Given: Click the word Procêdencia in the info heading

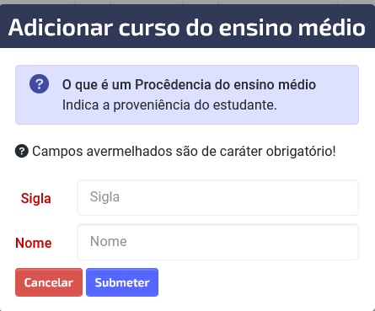Looking at the screenshot, I should 174,84.
